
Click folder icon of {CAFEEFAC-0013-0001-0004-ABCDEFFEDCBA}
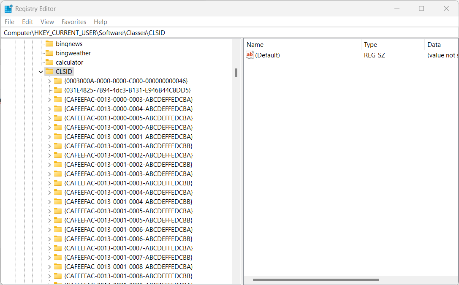click(x=58, y=192)
